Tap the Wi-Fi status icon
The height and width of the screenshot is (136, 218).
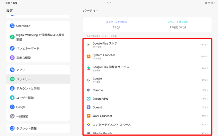(x=209, y=3)
